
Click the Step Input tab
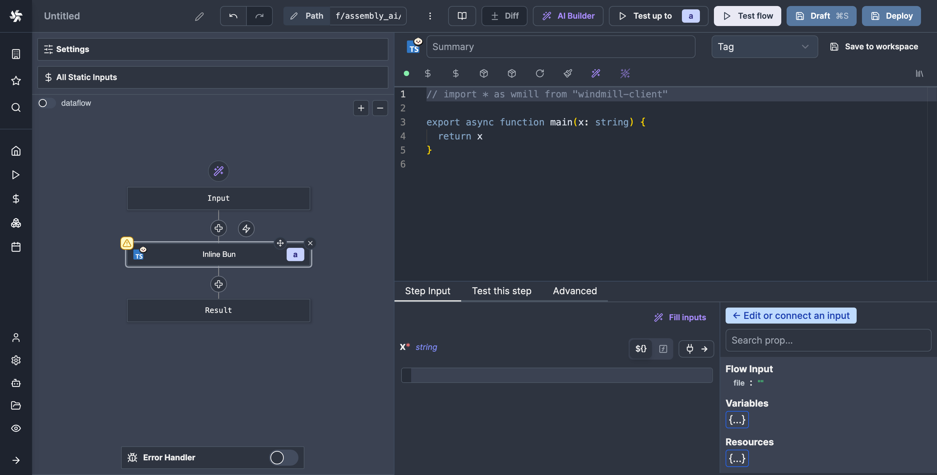428,290
